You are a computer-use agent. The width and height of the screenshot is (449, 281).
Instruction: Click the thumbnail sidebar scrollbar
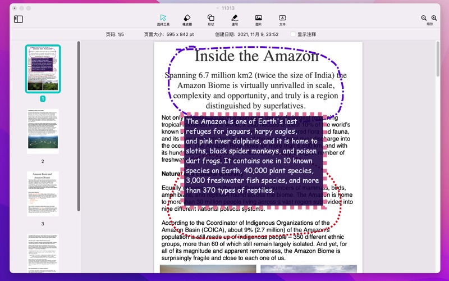[79, 126]
